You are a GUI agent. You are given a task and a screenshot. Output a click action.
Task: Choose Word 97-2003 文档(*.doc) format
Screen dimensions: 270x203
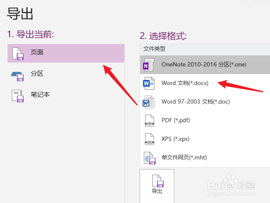(x=205, y=101)
